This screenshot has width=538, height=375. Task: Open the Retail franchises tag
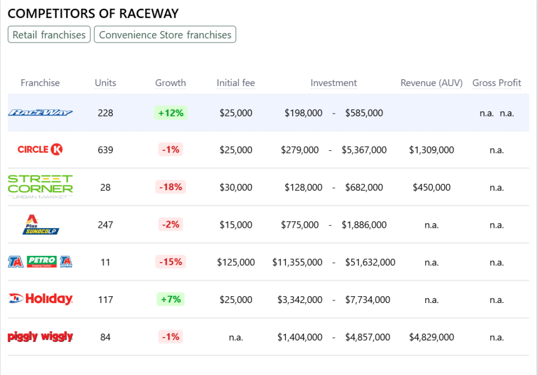tap(49, 35)
